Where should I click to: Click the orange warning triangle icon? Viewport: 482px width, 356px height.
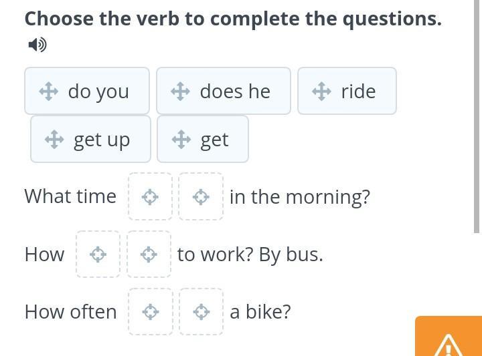pos(448,345)
